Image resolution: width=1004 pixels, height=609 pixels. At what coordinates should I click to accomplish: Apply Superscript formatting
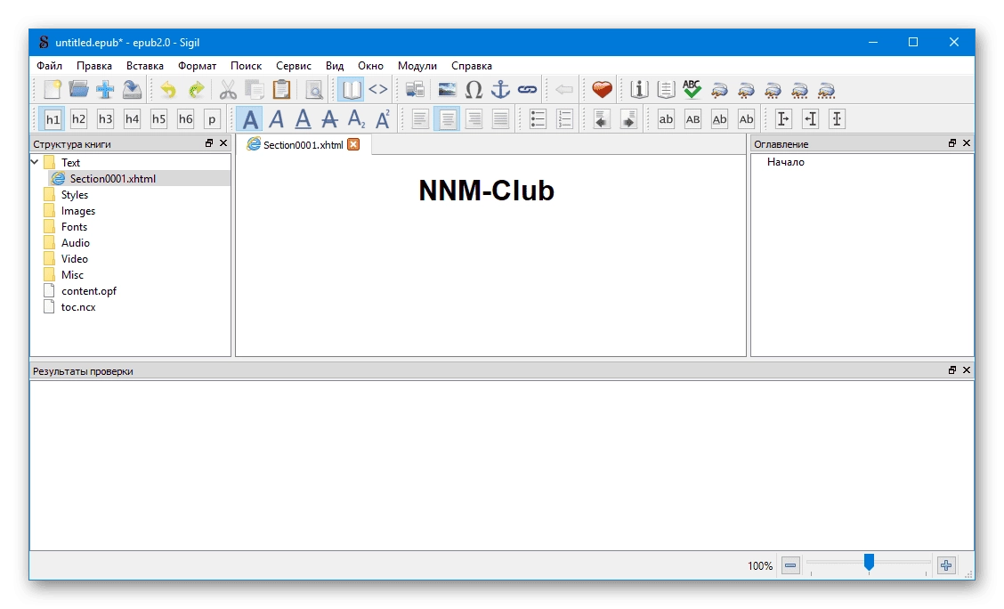click(x=383, y=119)
